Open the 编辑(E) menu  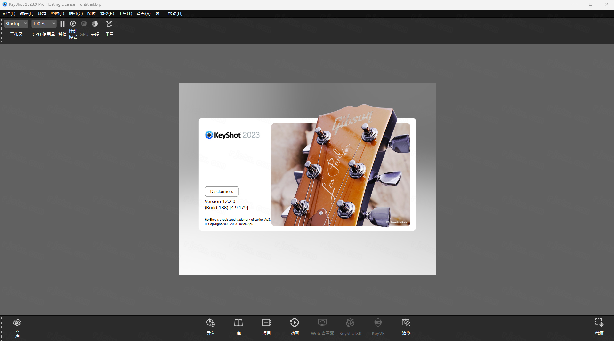(27, 13)
